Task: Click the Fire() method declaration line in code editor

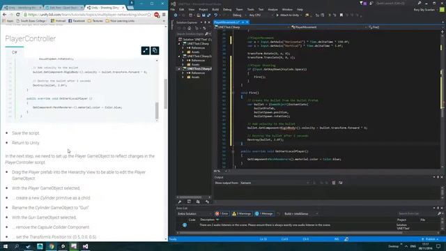Action: pos(250,93)
